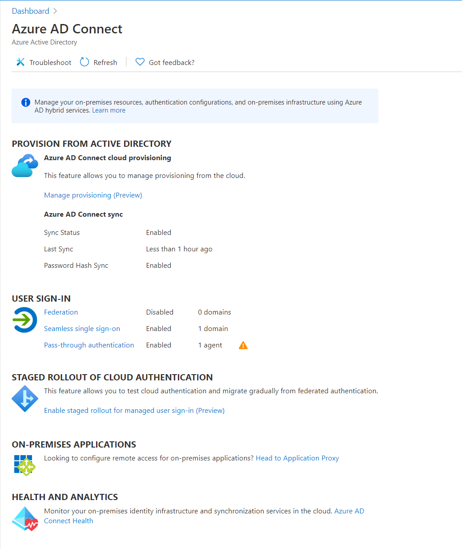Click the Sync Status Enabled value

tap(159, 233)
